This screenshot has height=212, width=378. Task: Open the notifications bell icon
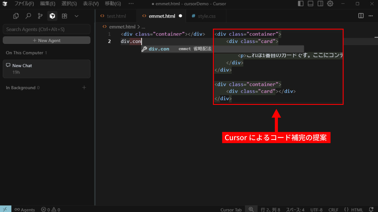pos(371,209)
